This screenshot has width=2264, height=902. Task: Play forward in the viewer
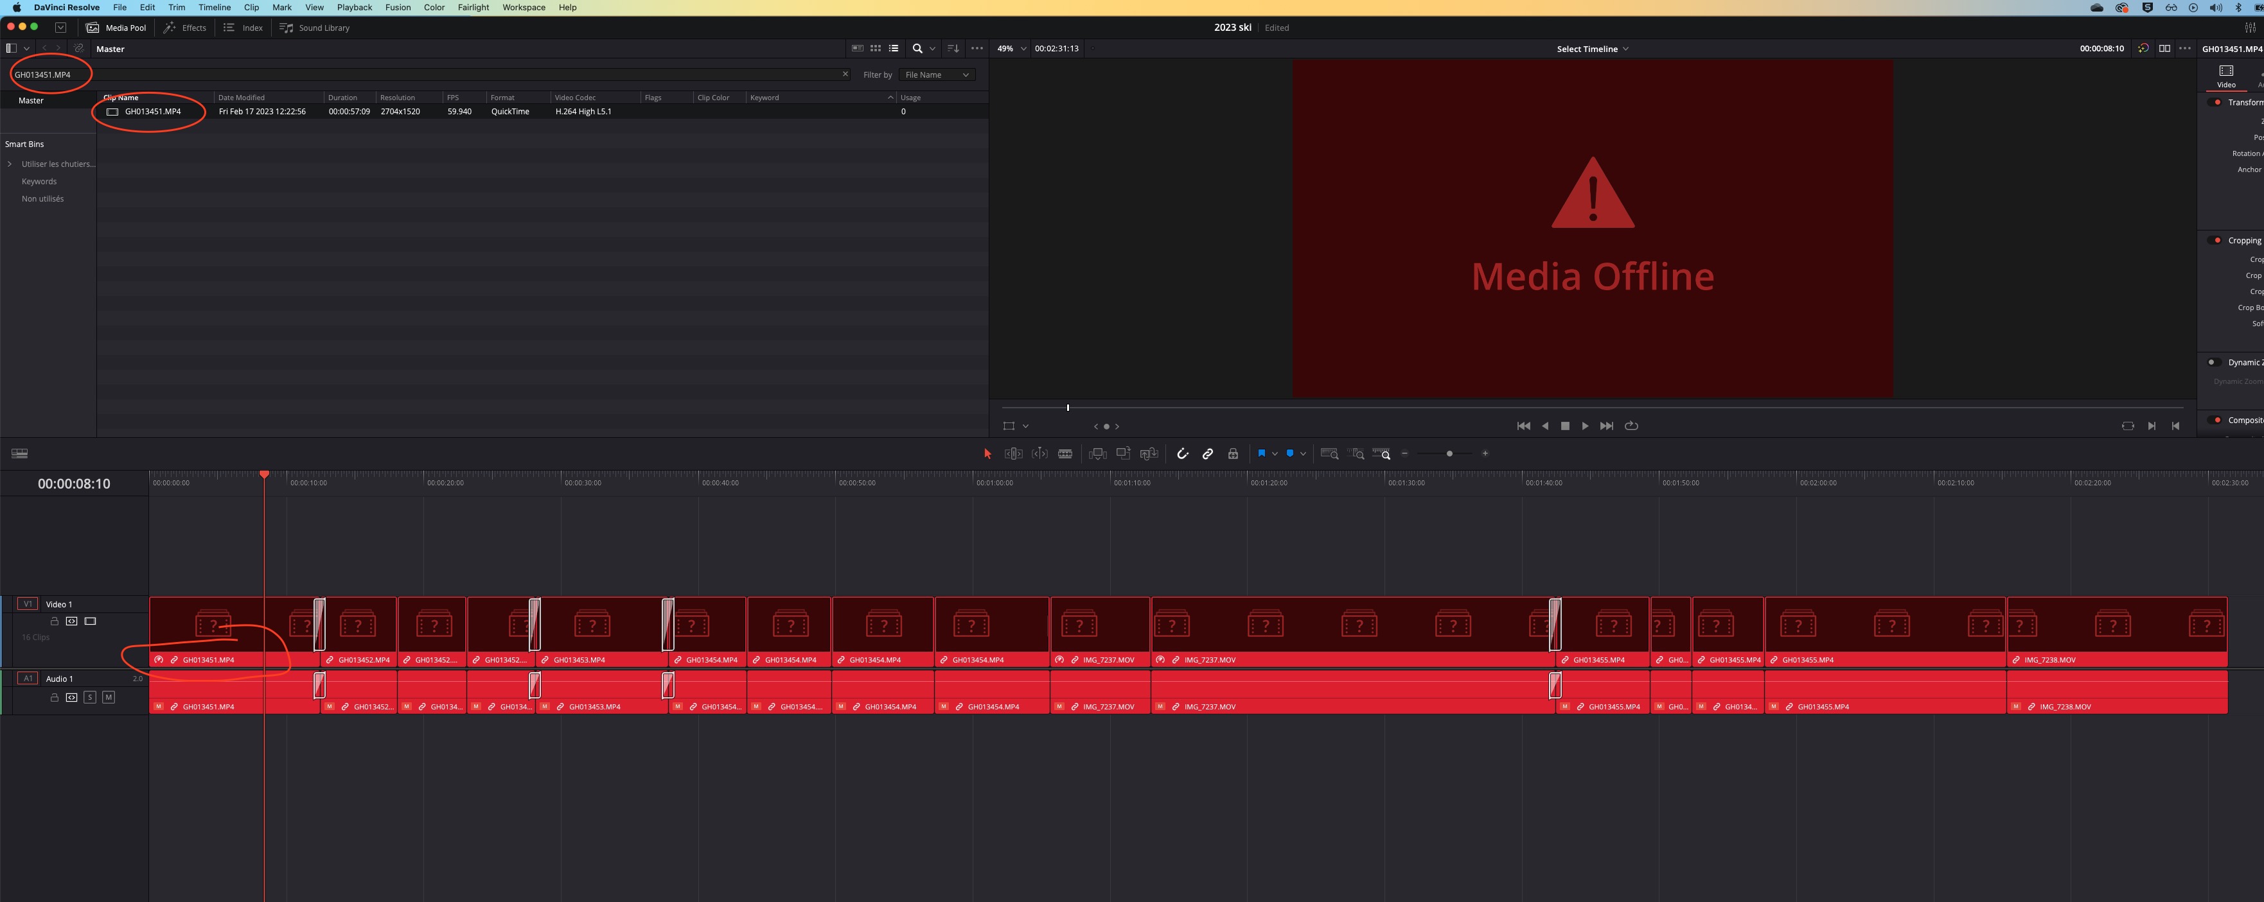(1585, 426)
